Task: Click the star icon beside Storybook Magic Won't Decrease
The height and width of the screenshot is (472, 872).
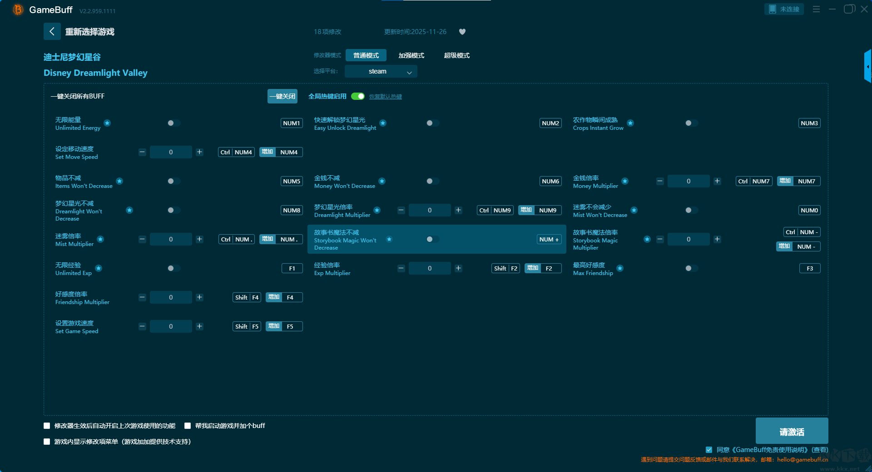Action: pyautogui.click(x=389, y=239)
